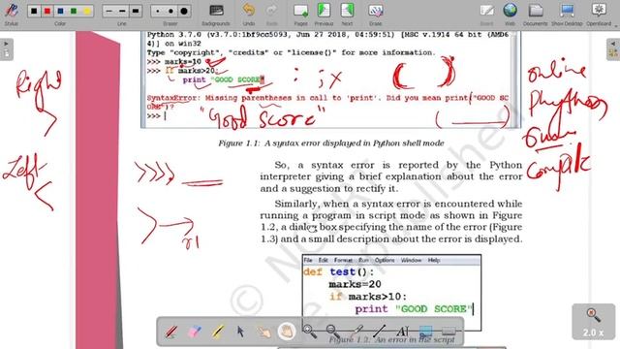Select the Hand scroll page tool
The width and height of the screenshot is (620, 349).
(287, 332)
